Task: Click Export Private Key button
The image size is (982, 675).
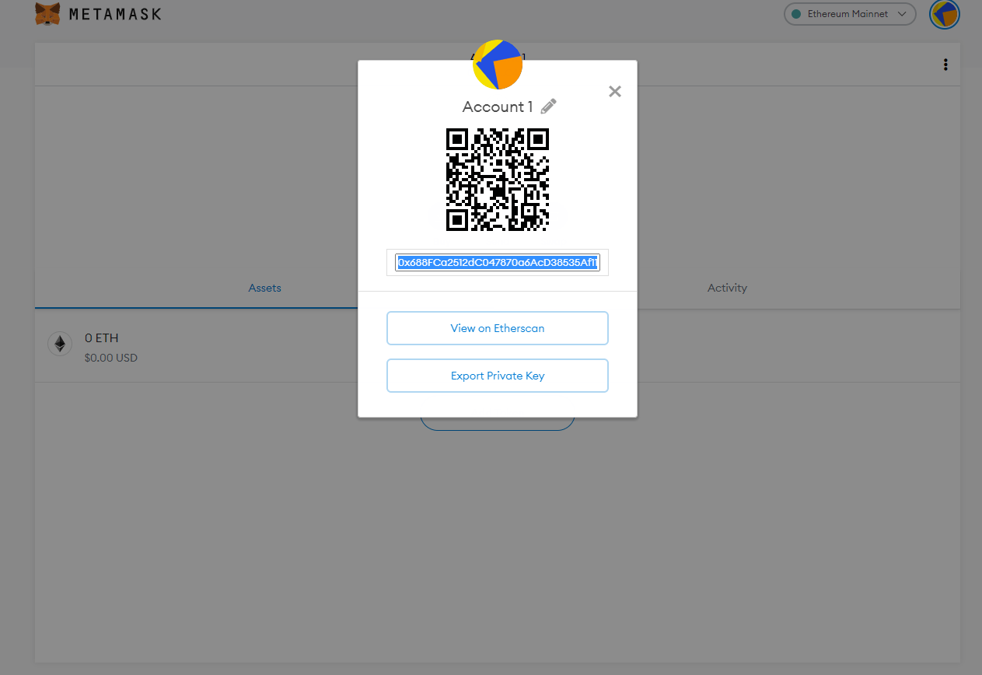Action: tap(498, 376)
